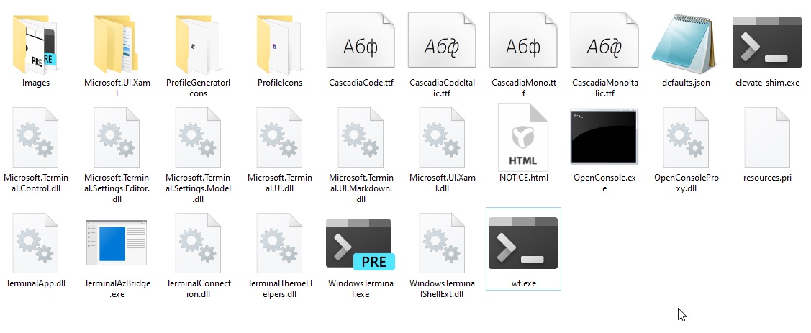The height and width of the screenshot is (333, 811).
Task: Select the ProfileGeneratorIcons folder
Action: click(x=197, y=45)
